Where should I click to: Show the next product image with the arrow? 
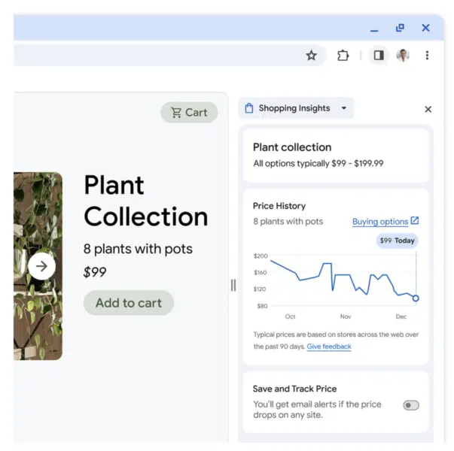(x=41, y=266)
